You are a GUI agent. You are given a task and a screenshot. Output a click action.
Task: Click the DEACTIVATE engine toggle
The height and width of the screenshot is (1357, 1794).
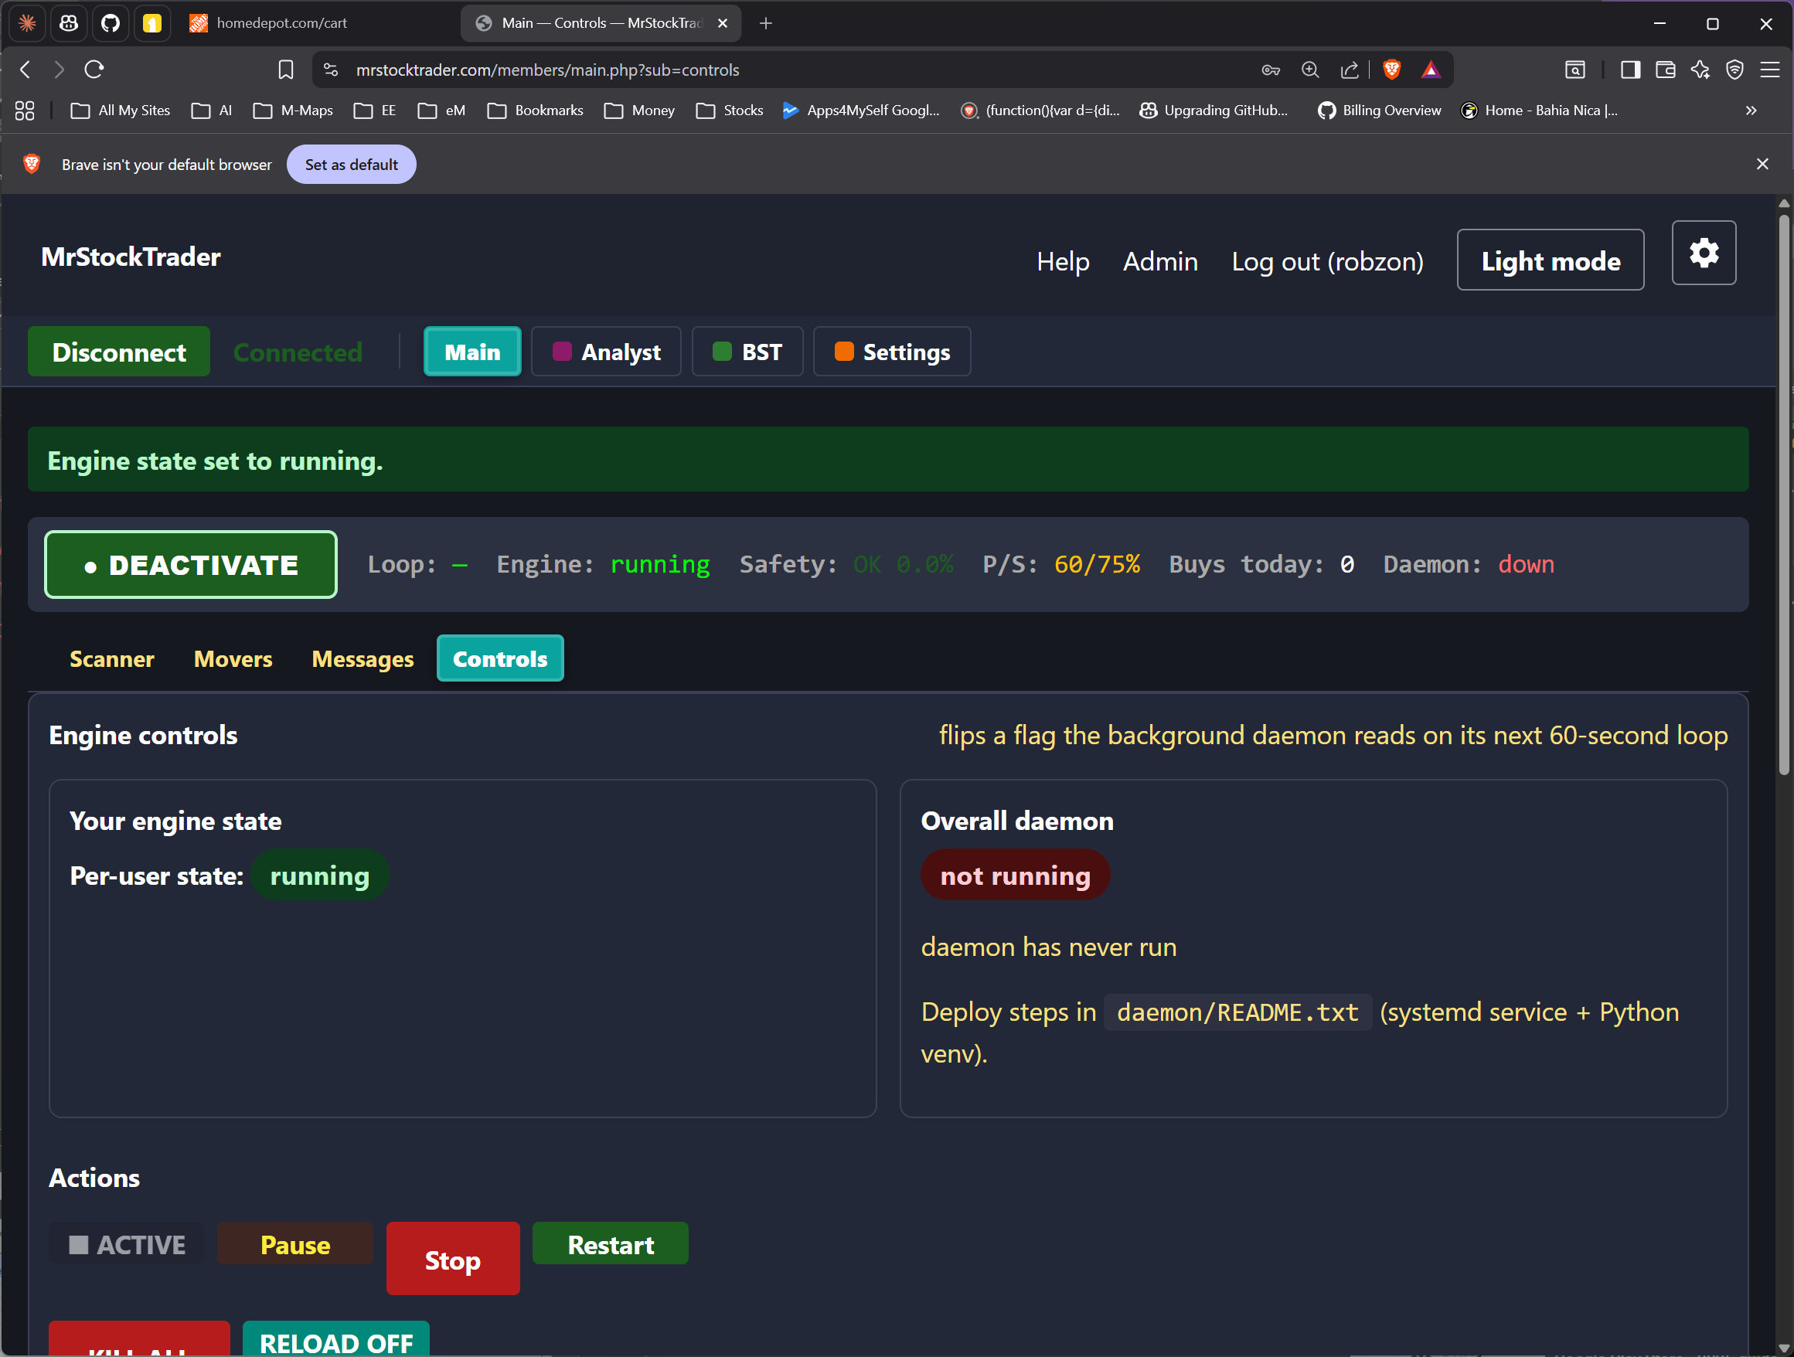click(191, 564)
